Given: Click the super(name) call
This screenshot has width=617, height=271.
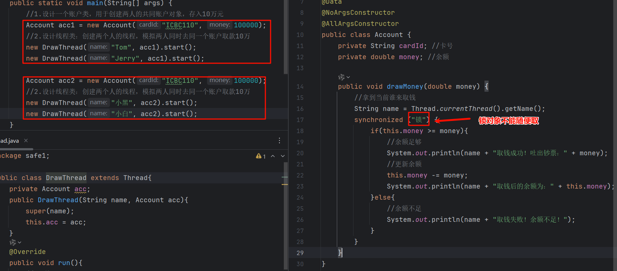Looking at the screenshot, I should point(48,211).
